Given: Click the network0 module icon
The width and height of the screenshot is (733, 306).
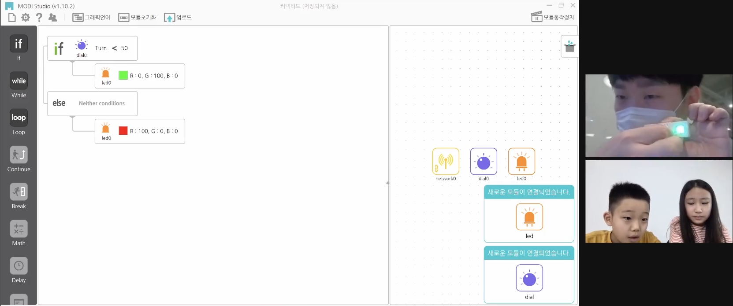Looking at the screenshot, I should [x=446, y=162].
